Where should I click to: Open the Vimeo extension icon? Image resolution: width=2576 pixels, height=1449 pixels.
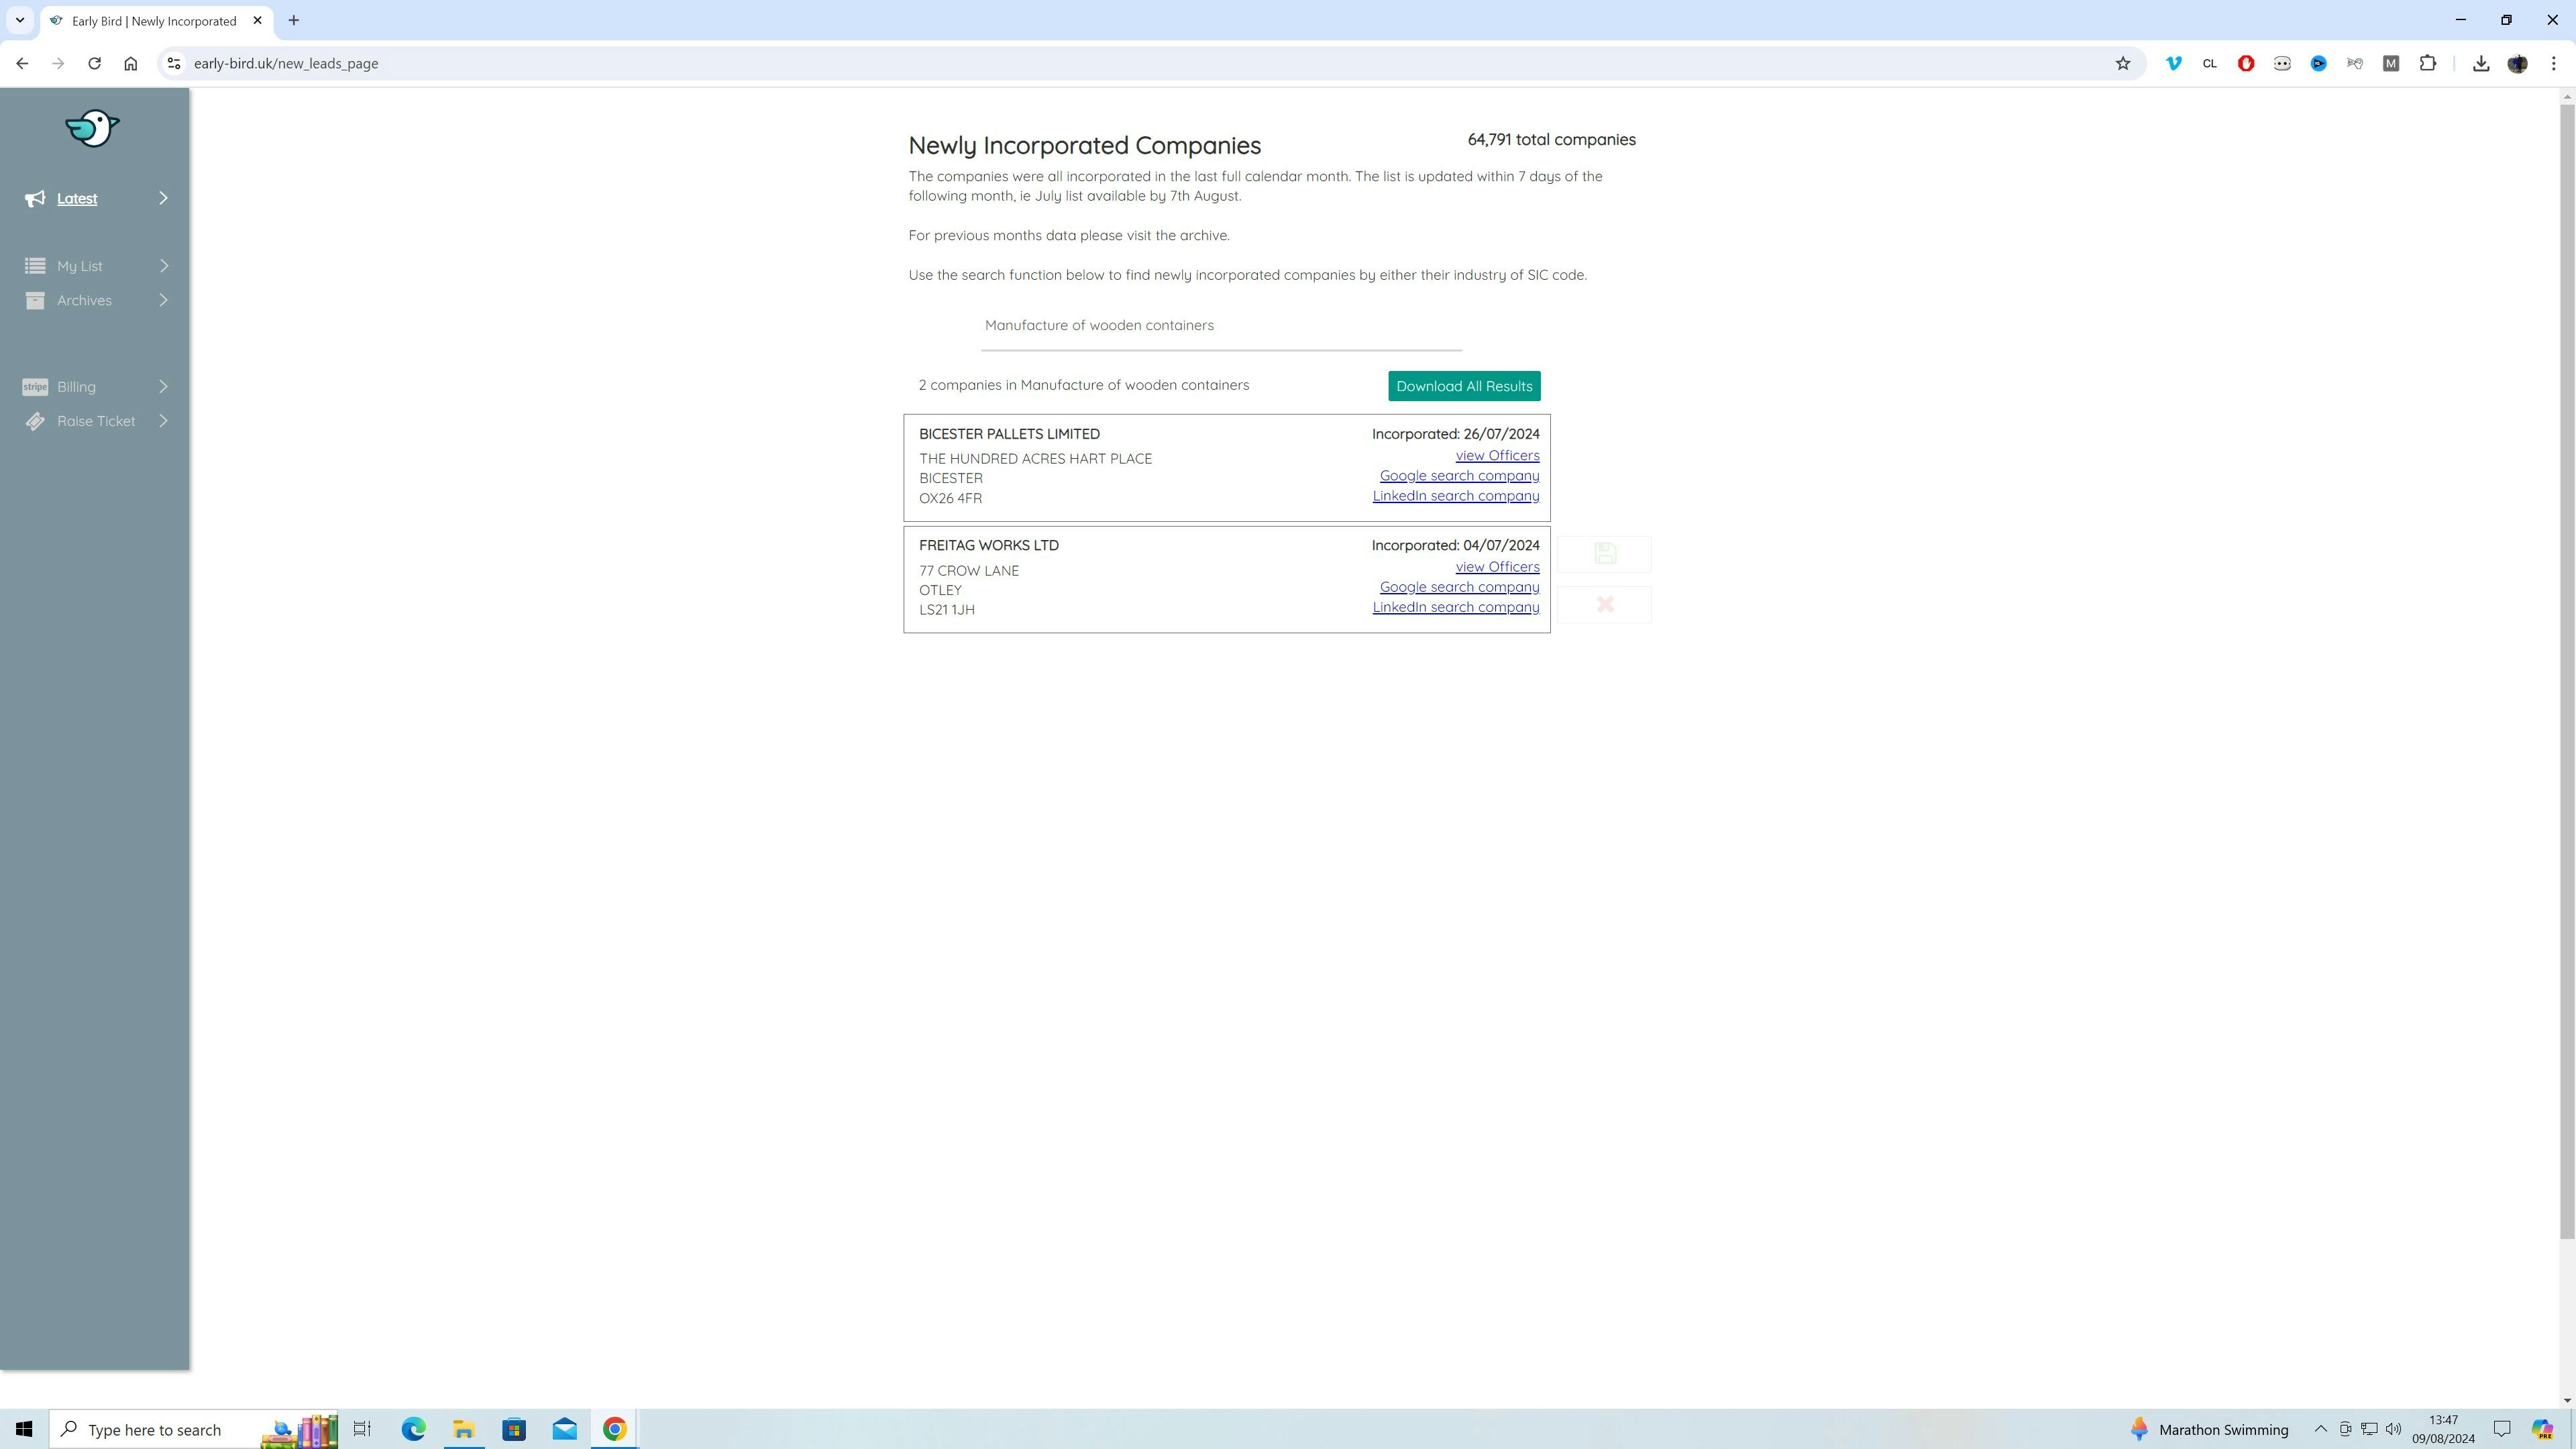pyautogui.click(x=2173, y=63)
